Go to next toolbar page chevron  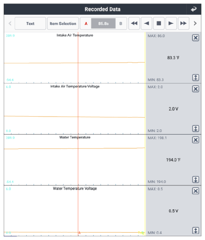tap(195, 23)
